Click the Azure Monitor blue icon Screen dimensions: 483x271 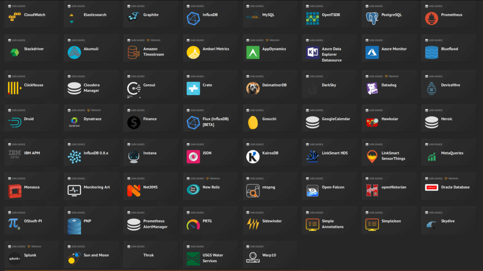coord(372,53)
